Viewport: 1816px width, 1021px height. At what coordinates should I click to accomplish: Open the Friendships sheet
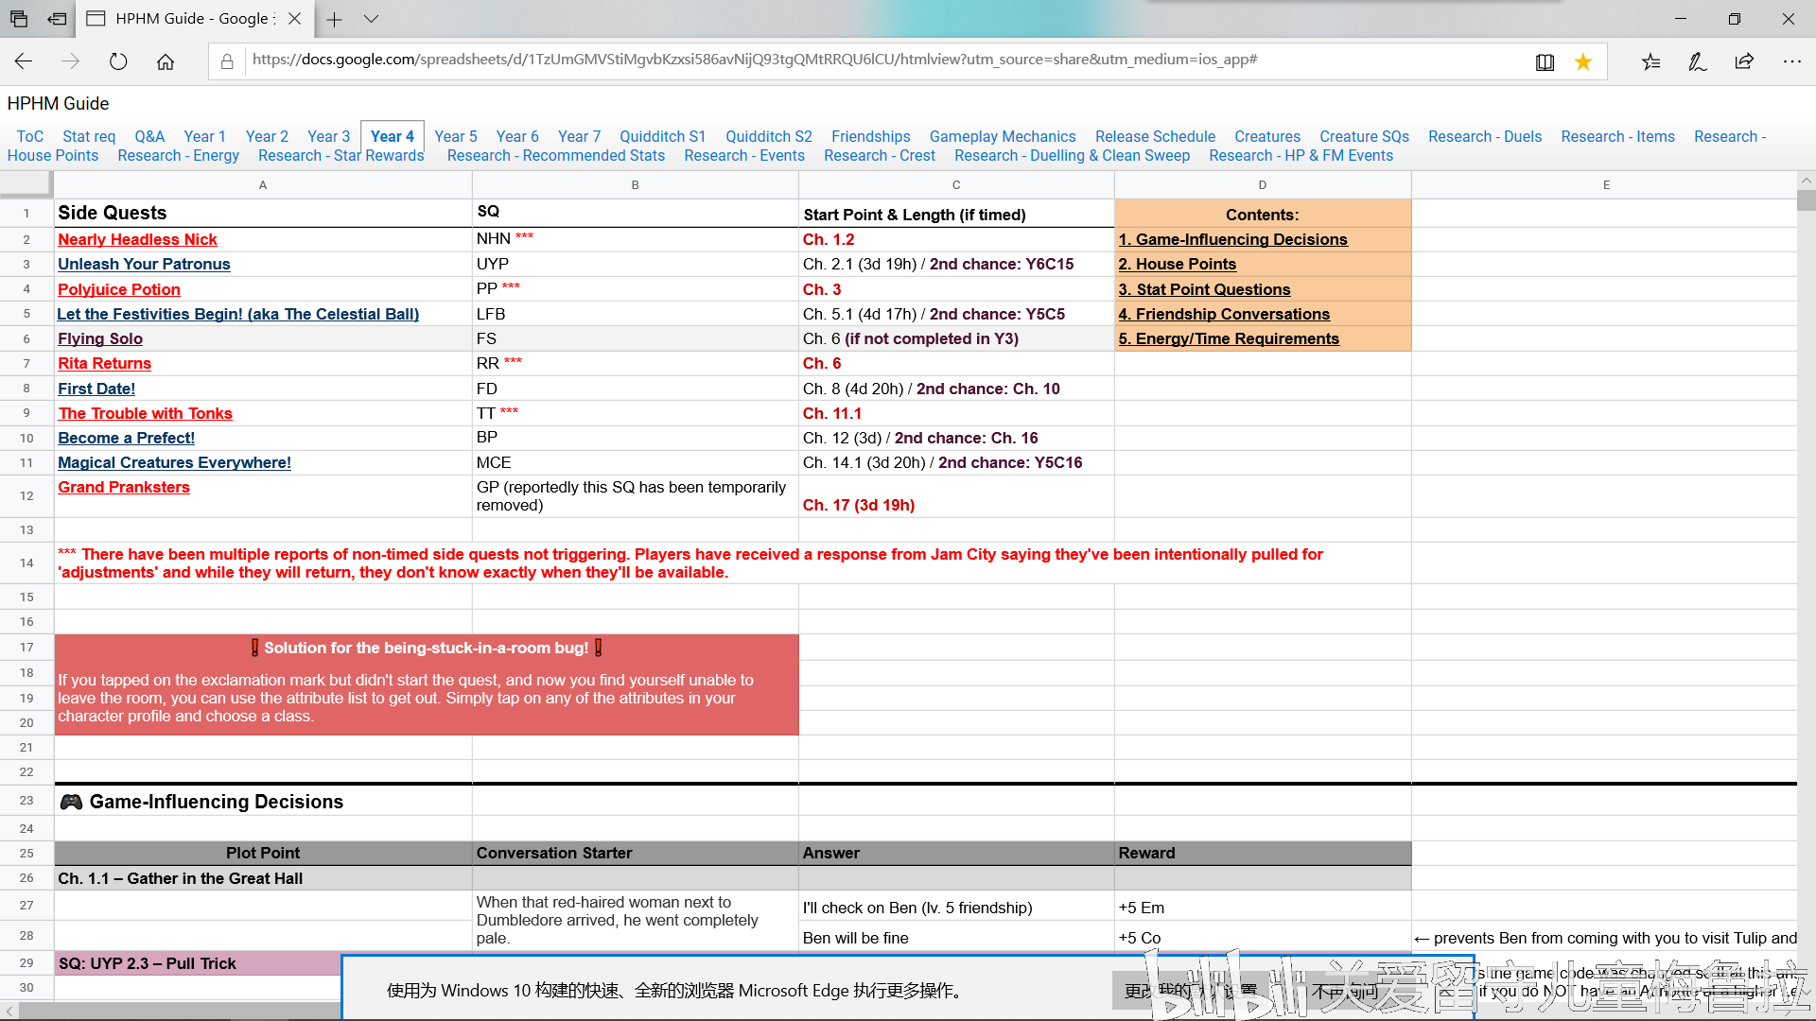[871, 136]
